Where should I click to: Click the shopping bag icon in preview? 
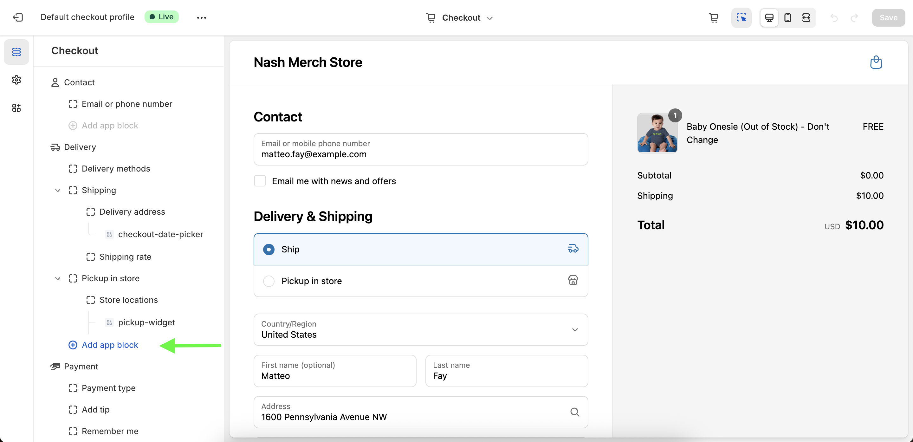[876, 62]
